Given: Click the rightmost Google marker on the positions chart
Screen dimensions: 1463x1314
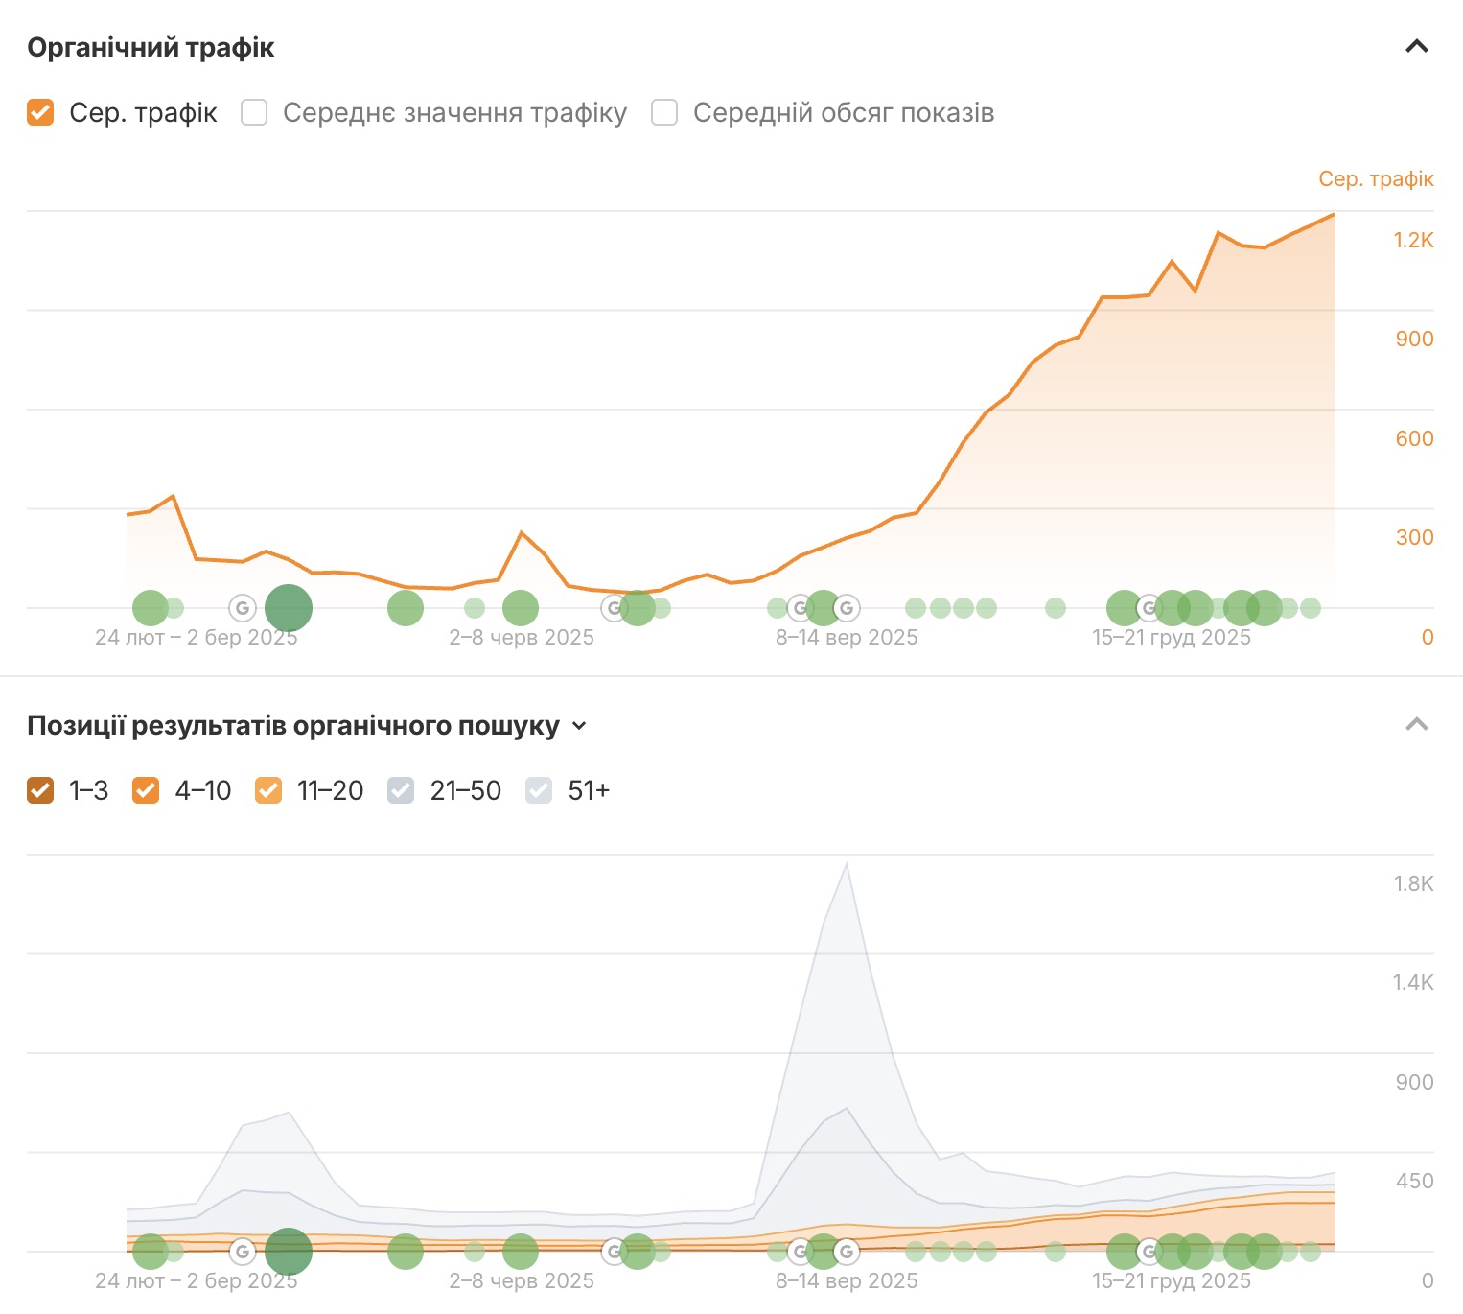Looking at the screenshot, I should [1149, 1251].
